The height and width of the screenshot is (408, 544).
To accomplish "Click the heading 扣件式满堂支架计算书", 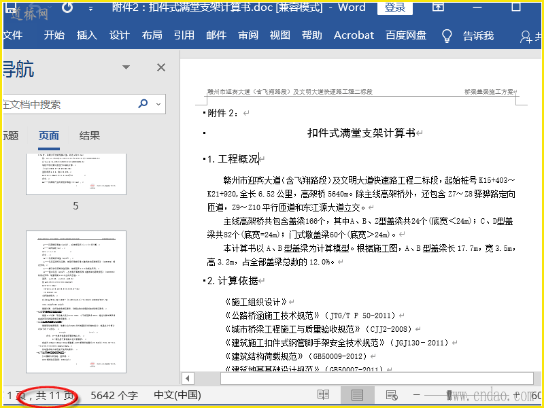I will point(361,133).
